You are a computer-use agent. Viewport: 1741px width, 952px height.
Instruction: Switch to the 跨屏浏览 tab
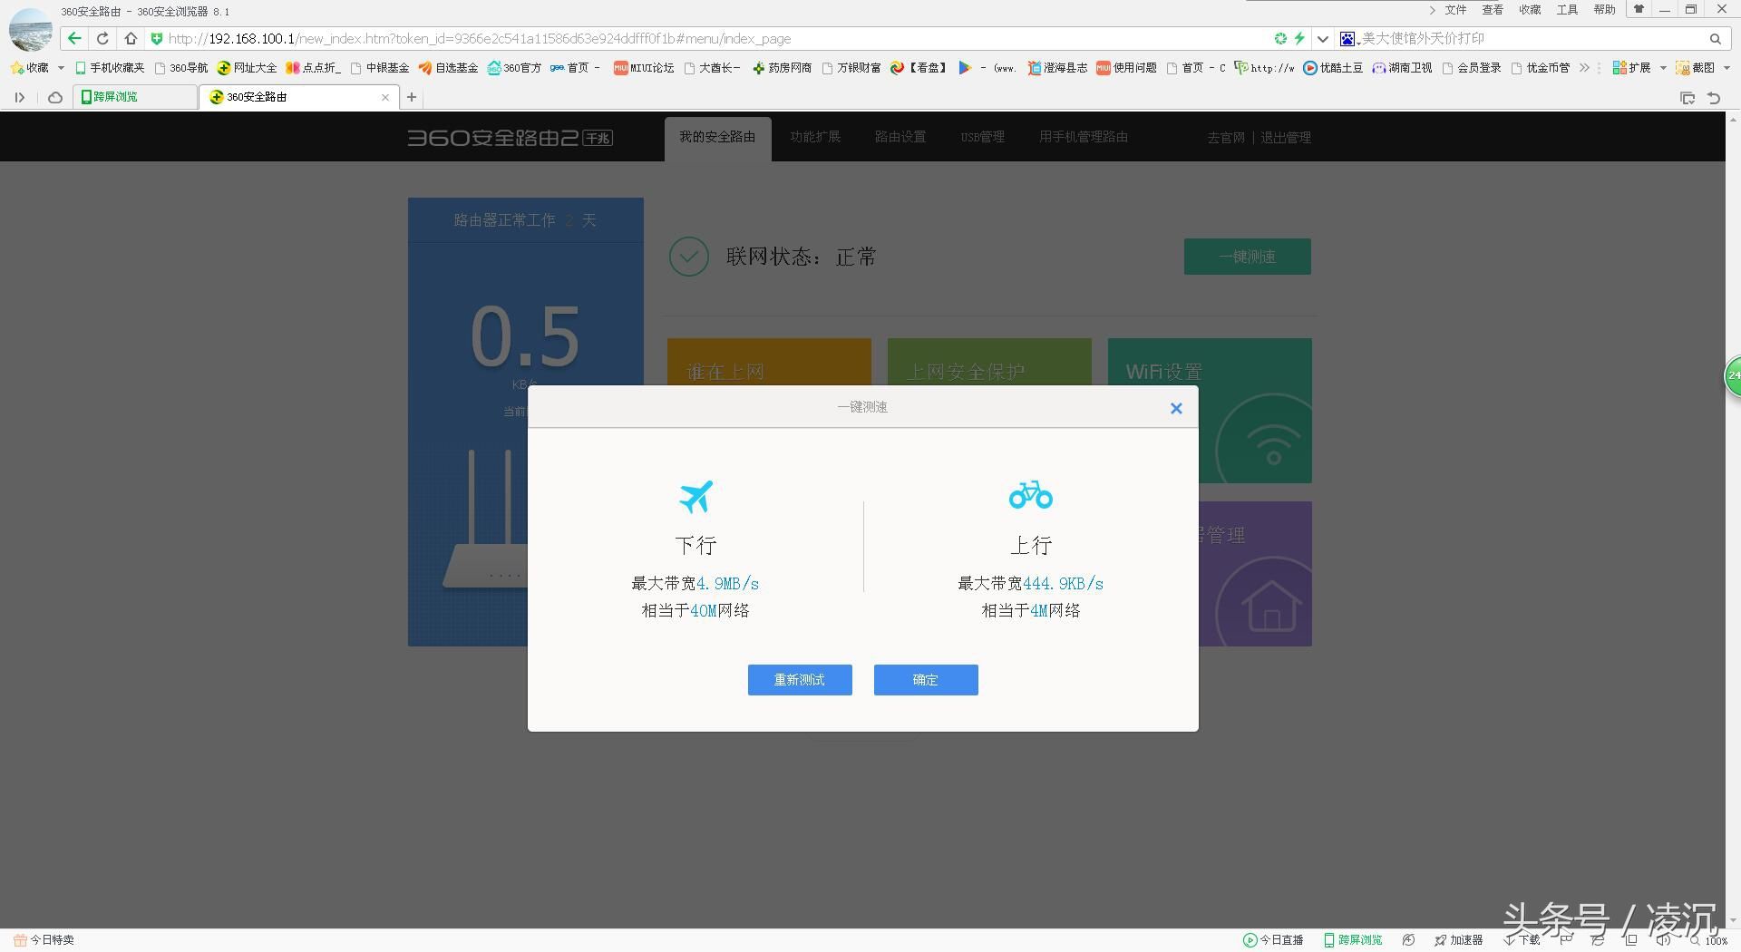tap(134, 97)
